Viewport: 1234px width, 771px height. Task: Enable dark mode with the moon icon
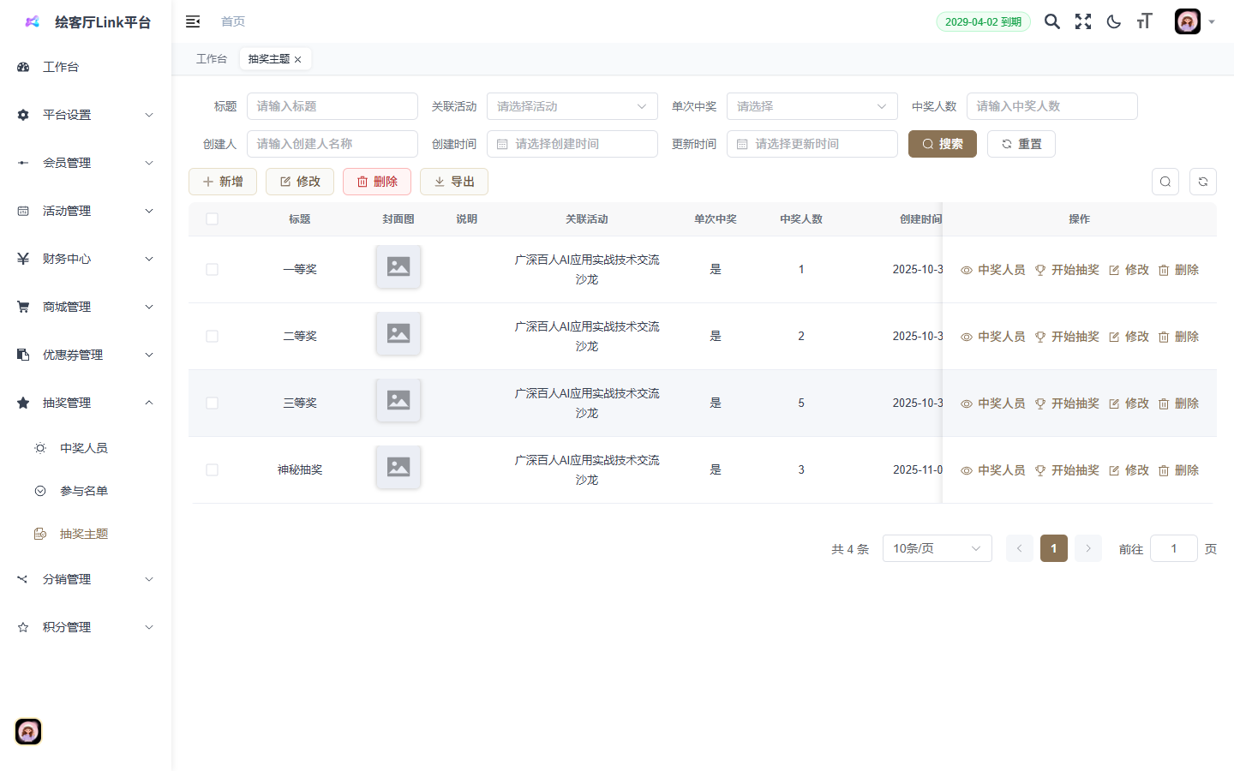point(1113,21)
